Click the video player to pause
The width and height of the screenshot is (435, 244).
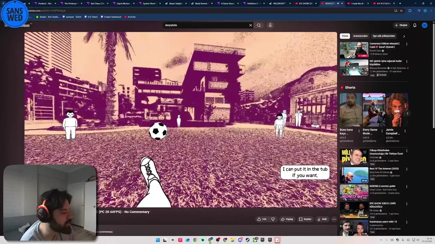[x=180, y=120]
